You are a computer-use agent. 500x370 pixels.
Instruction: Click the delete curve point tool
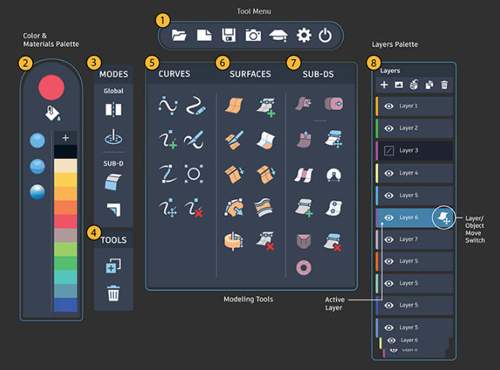(x=194, y=208)
